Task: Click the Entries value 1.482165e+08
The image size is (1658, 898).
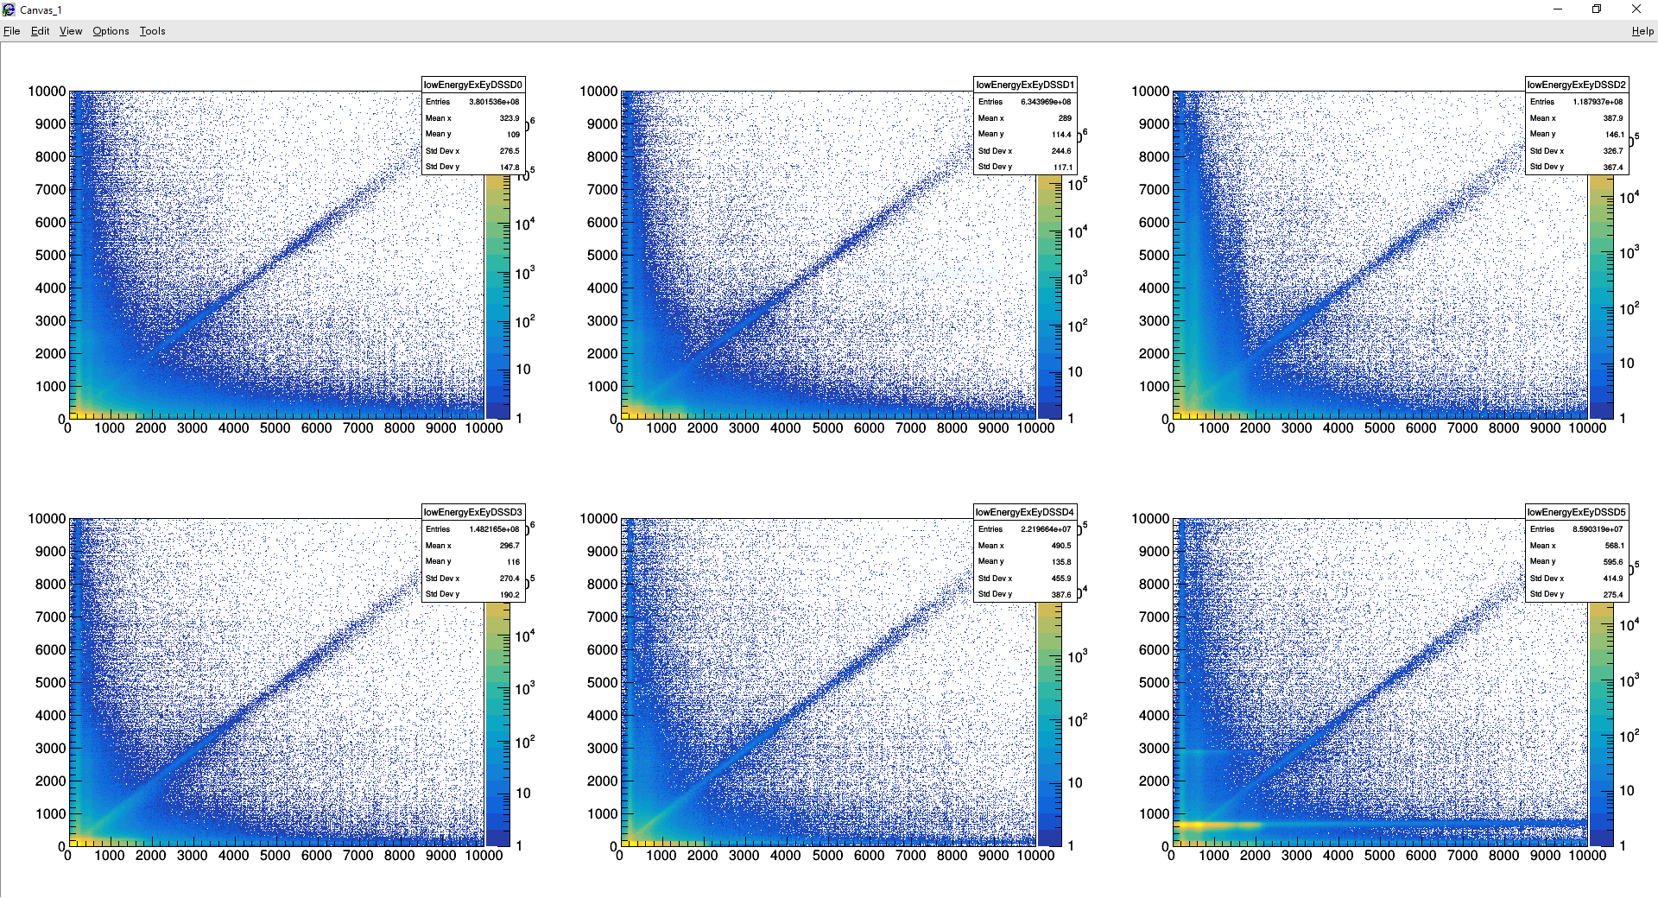Action: coord(494,529)
